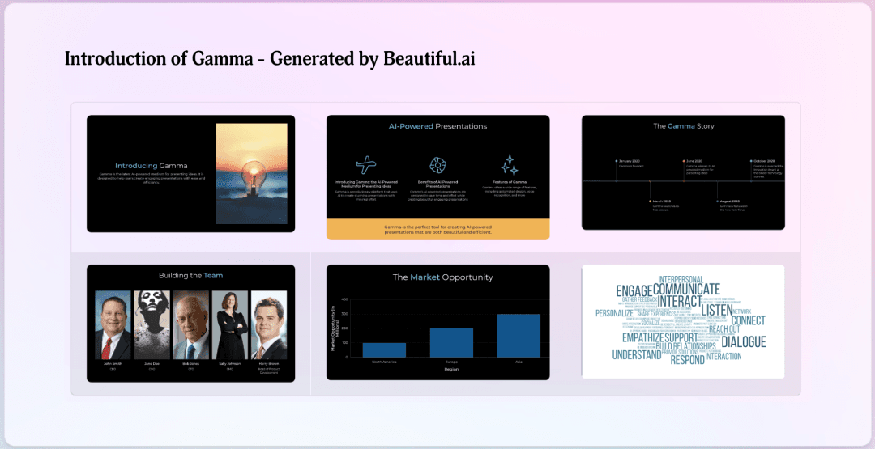Click the word ENGAGE in word cloud
Viewport: 875px width, 449px height.
(634, 290)
